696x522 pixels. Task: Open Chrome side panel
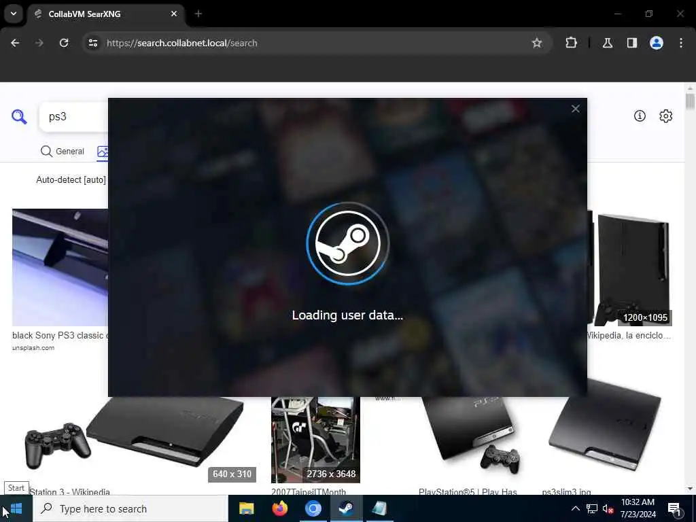(x=631, y=43)
